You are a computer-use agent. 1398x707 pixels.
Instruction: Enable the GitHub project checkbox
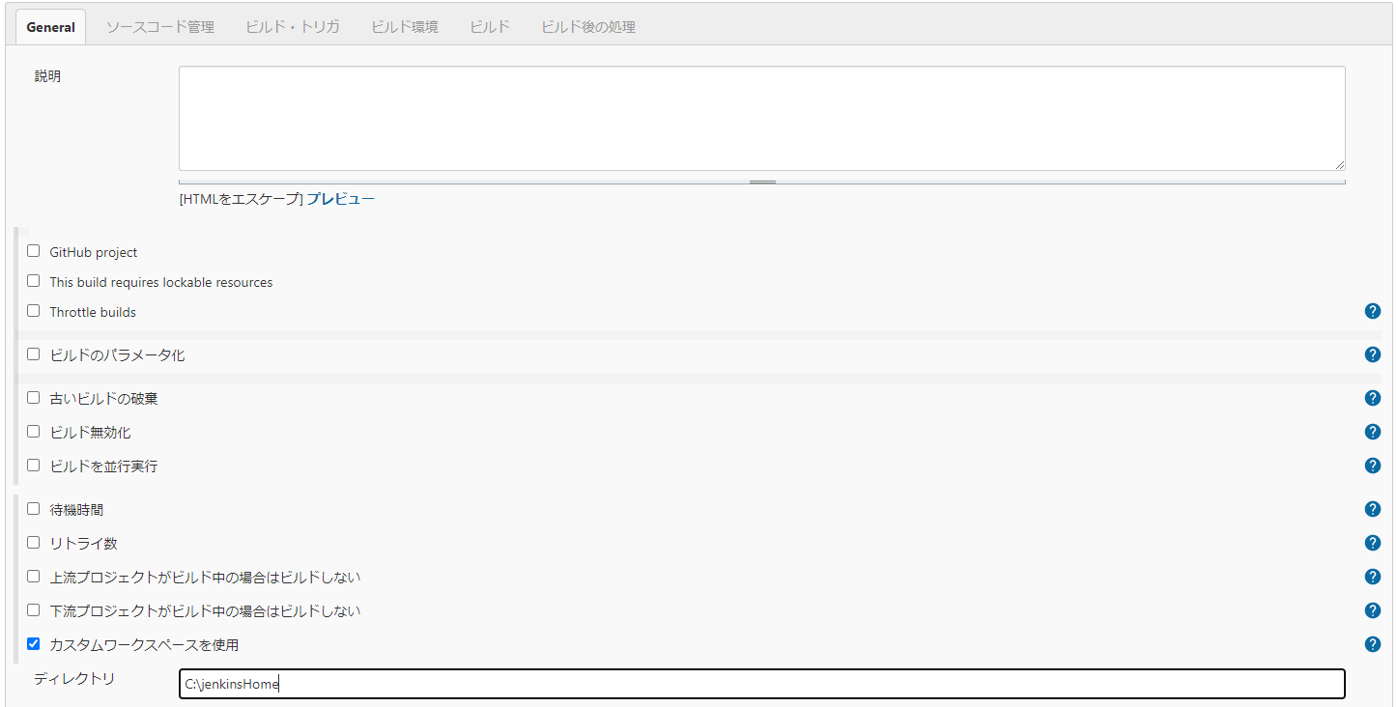pos(34,251)
